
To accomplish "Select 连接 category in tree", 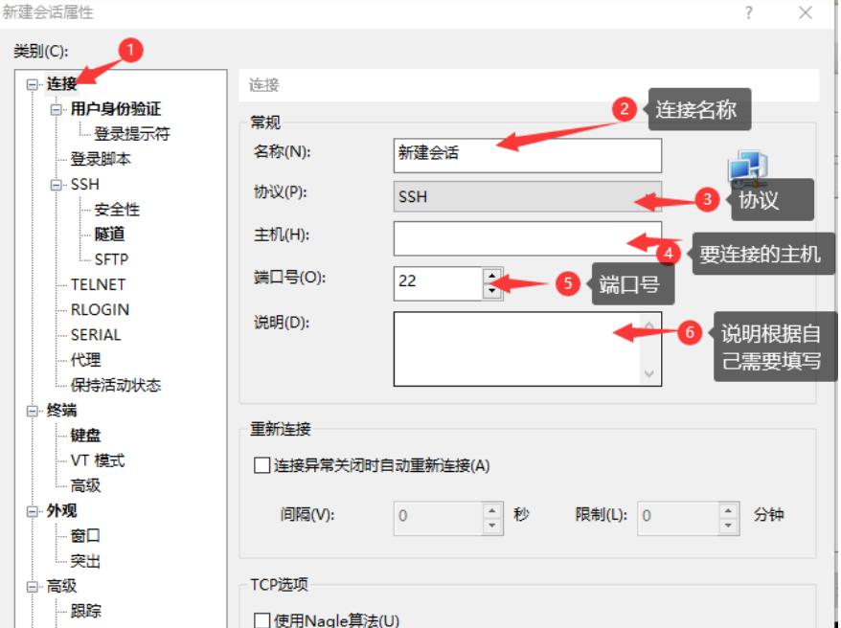I will [x=61, y=83].
